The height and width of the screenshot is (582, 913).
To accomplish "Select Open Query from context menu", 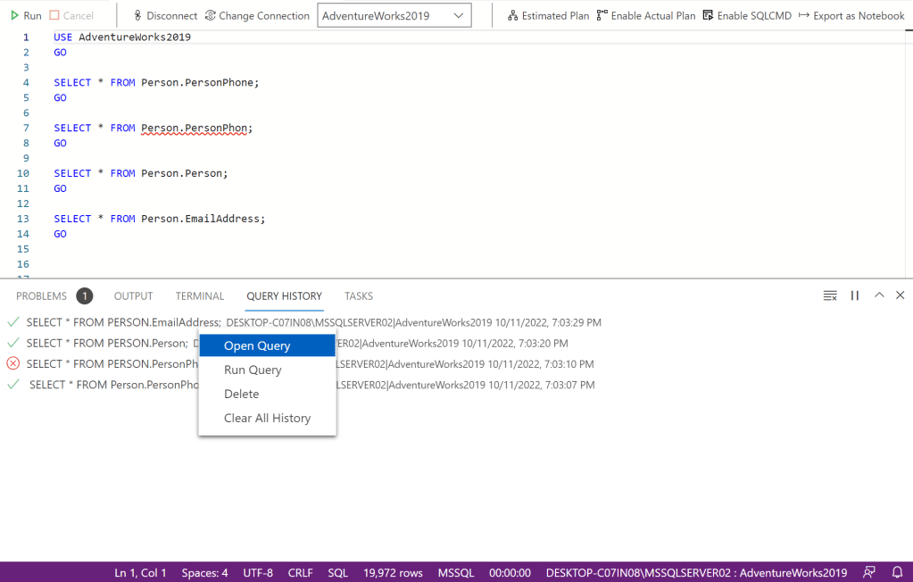I will [257, 345].
